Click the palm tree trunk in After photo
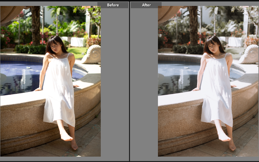Screen dimensions: 259x162 (x=193, y=25)
